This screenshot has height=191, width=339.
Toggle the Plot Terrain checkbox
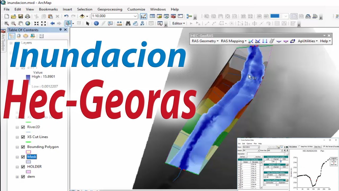click(324, 146)
